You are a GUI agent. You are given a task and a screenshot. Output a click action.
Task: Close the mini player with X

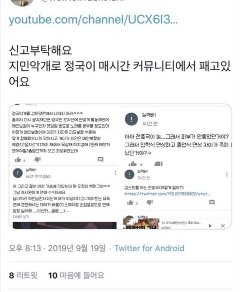coord(223,226)
